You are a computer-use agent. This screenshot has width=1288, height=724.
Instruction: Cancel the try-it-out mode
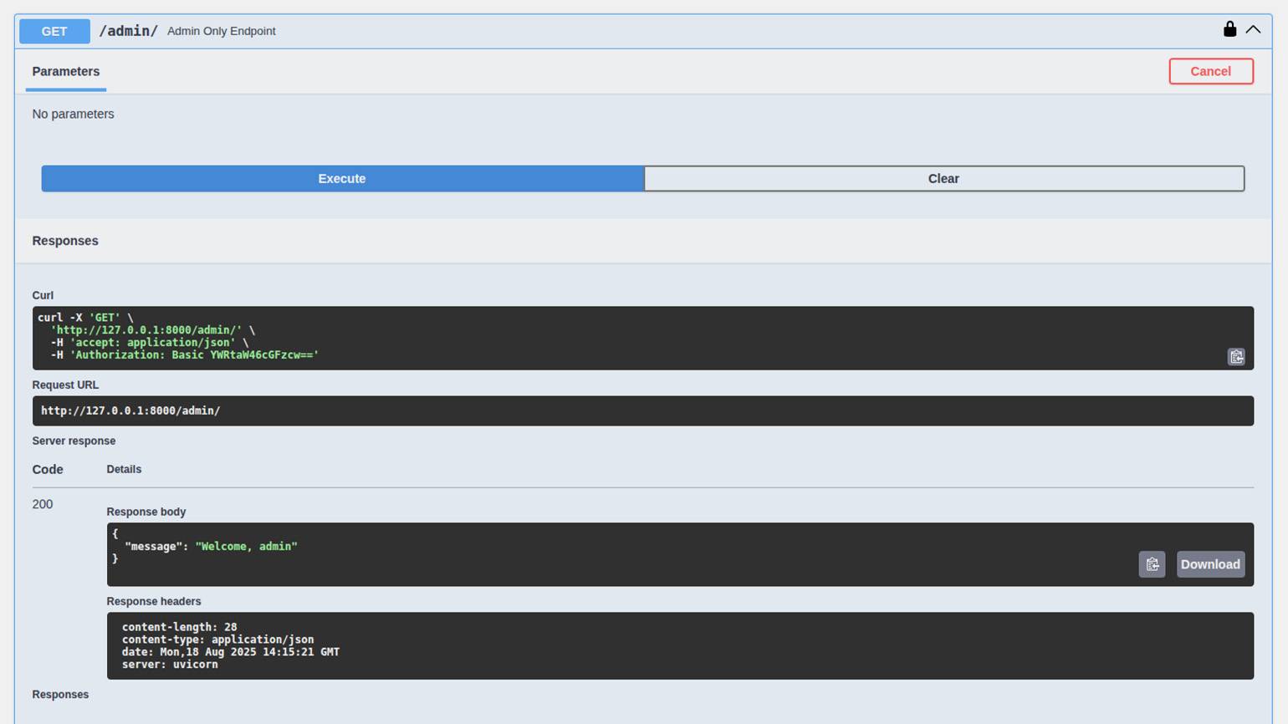coord(1210,71)
